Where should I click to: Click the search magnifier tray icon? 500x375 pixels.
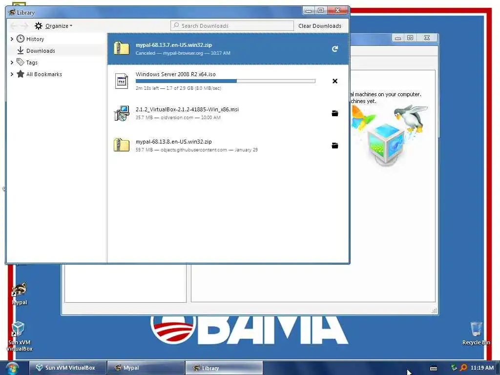[x=463, y=368]
